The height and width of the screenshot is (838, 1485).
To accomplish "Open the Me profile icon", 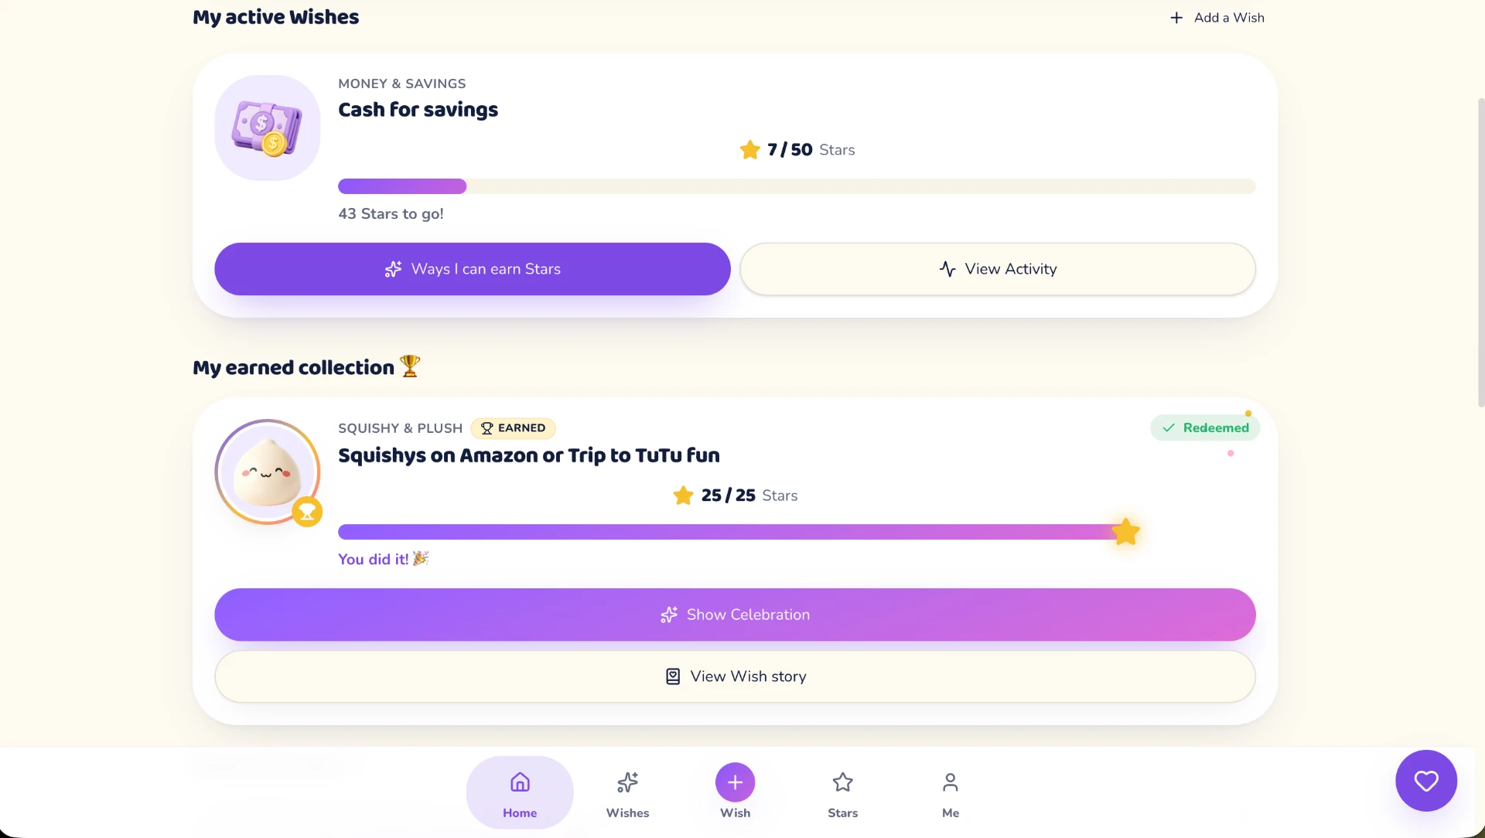I will (x=950, y=782).
